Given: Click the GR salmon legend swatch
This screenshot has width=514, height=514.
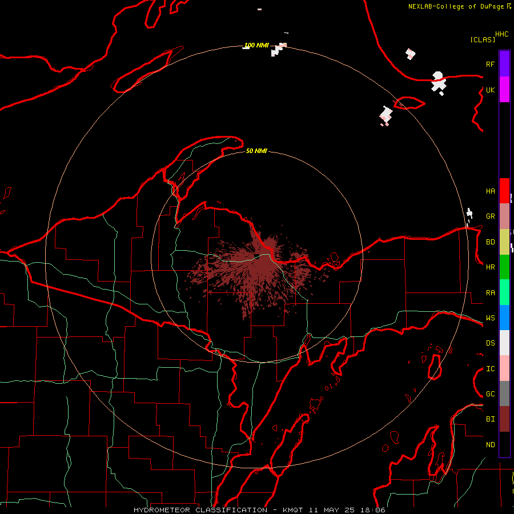Looking at the screenshot, I should click(x=504, y=216).
